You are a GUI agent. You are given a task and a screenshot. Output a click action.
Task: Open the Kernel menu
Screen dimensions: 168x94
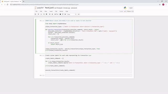coord(61,11)
